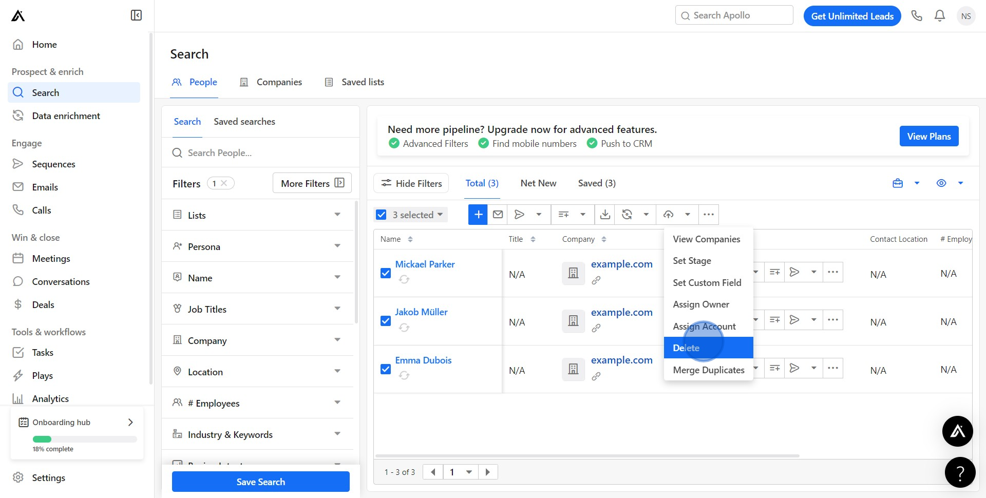
Task: Expand the Location filter
Action: pos(257,372)
